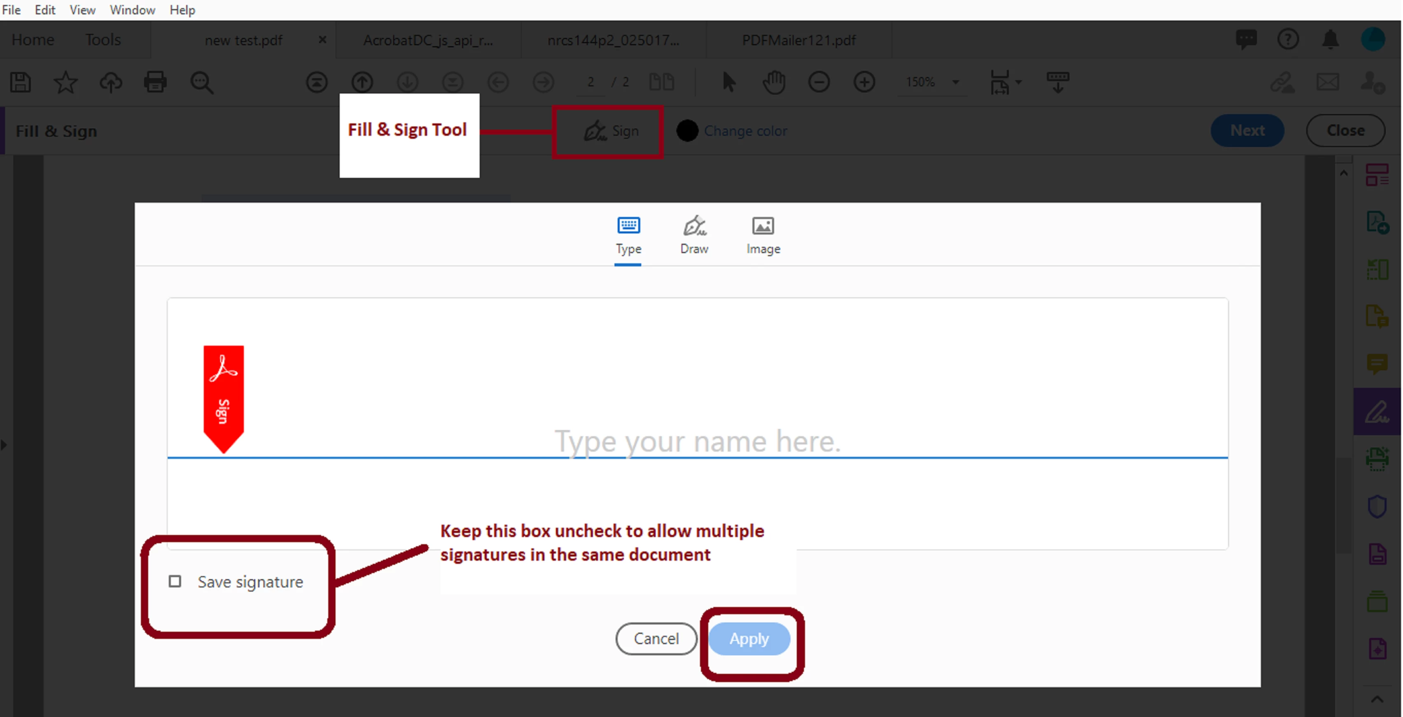Open the 150% zoom level dropdown
The height and width of the screenshot is (717, 1403).
pyautogui.click(x=955, y=82)
